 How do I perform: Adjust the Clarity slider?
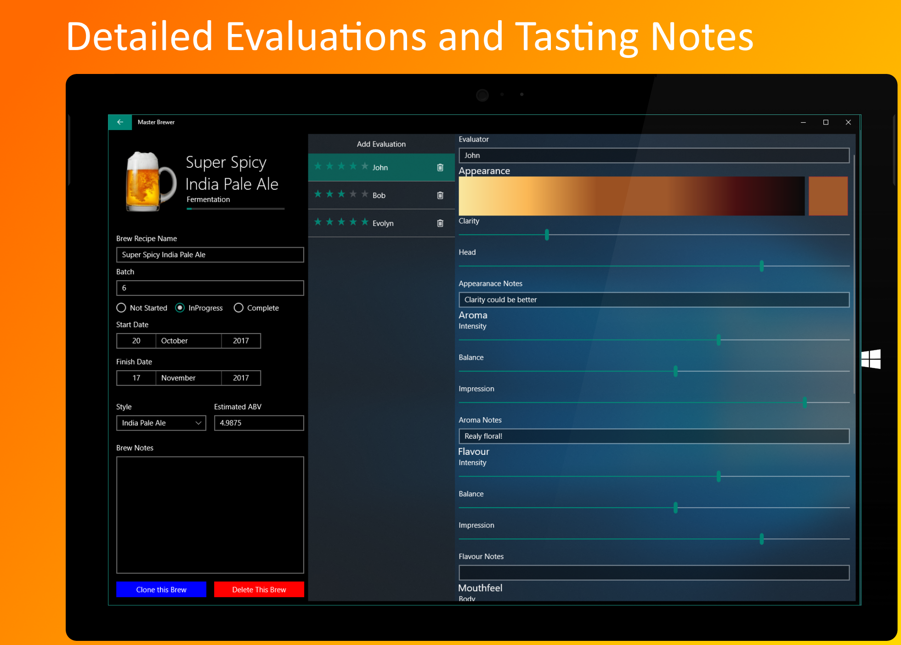[x=546, y=234]
